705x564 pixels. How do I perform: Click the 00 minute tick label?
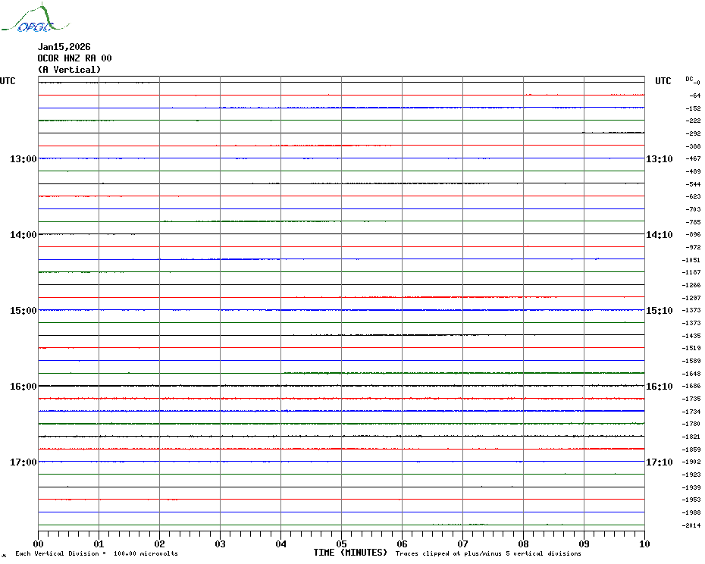[x=39, y=544]
